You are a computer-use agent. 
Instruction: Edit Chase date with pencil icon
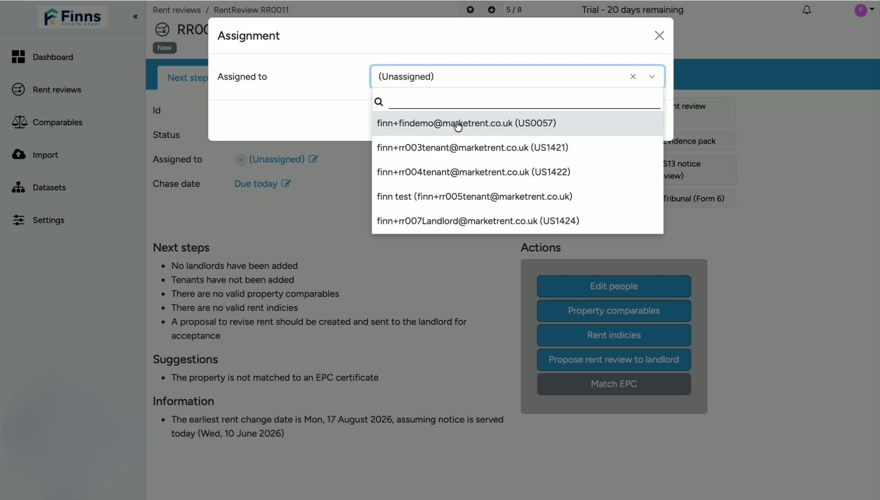[x=286, y=183]
